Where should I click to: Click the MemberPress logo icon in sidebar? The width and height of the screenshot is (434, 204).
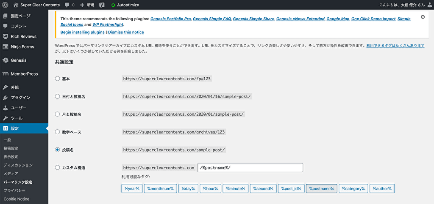pyautogui.click(x=5, y=74)
